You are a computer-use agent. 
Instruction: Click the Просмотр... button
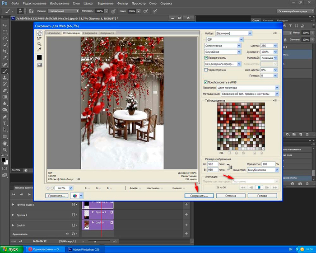coord(57,196)
